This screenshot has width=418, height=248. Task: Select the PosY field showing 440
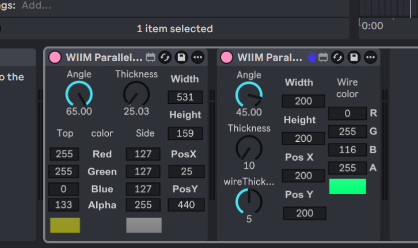(186, 205)
